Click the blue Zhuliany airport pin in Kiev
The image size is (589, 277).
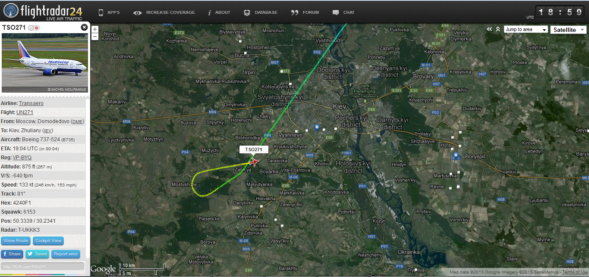tap(317, 128)
